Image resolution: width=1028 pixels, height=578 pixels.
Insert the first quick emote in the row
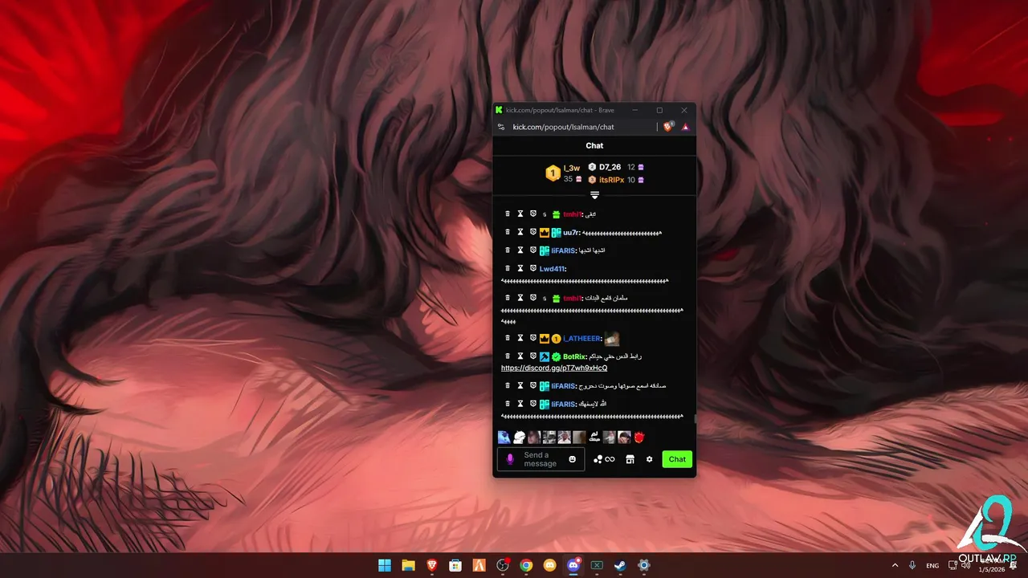point(504,438)
